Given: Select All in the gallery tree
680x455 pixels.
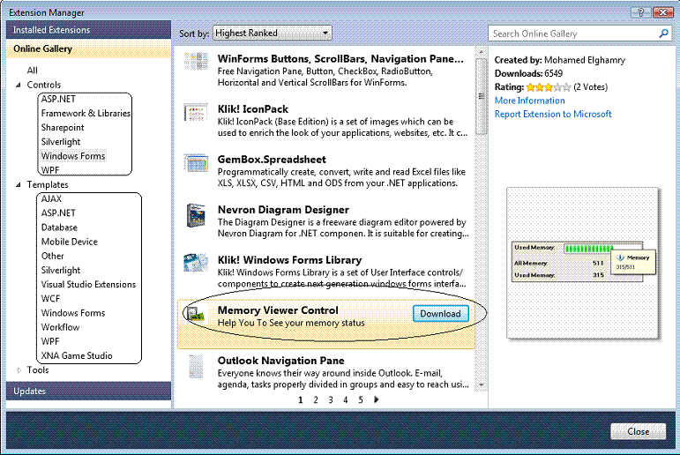Looking at the screenshot, I should coord(32,71).
